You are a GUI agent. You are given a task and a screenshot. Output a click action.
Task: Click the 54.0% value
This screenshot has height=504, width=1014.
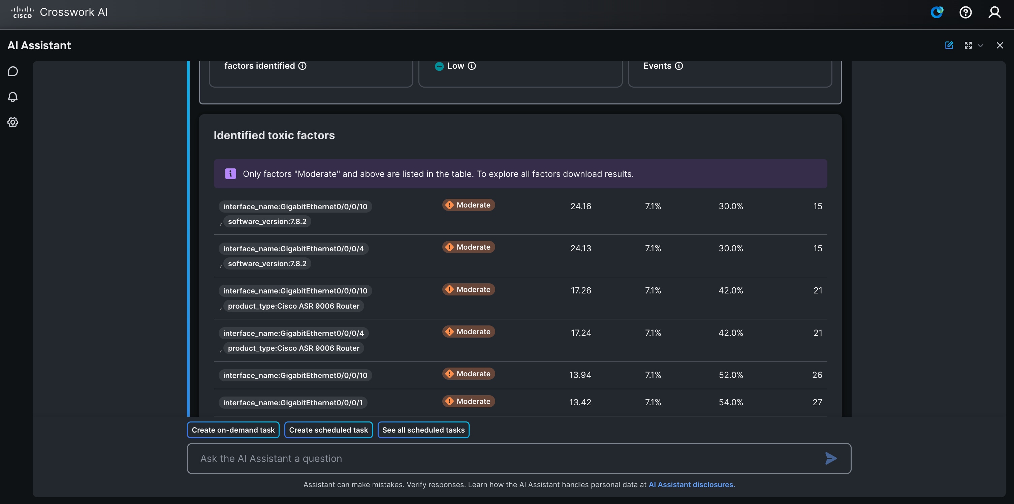[731, 402]
